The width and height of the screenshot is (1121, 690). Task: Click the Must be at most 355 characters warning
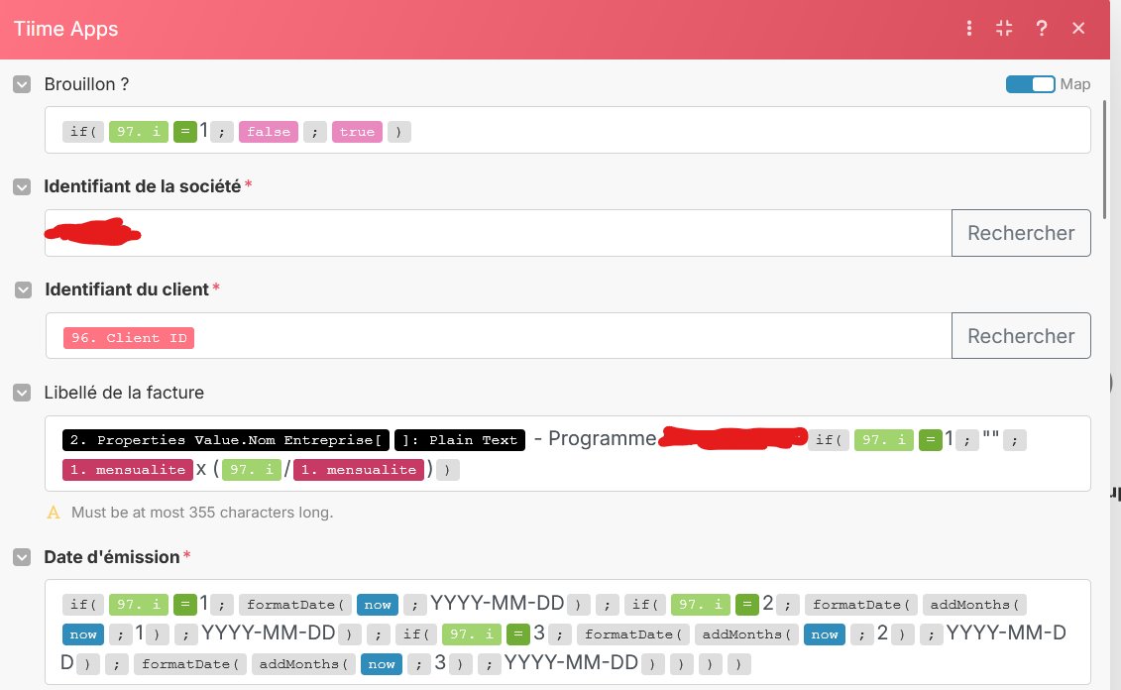coord(202,512)
